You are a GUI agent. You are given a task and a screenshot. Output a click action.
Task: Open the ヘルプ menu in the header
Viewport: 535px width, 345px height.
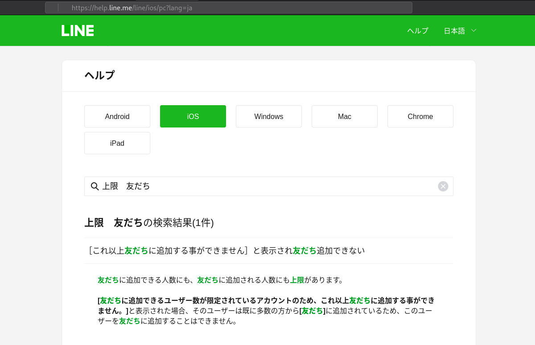pyautogui.click(x=417, y=30)
